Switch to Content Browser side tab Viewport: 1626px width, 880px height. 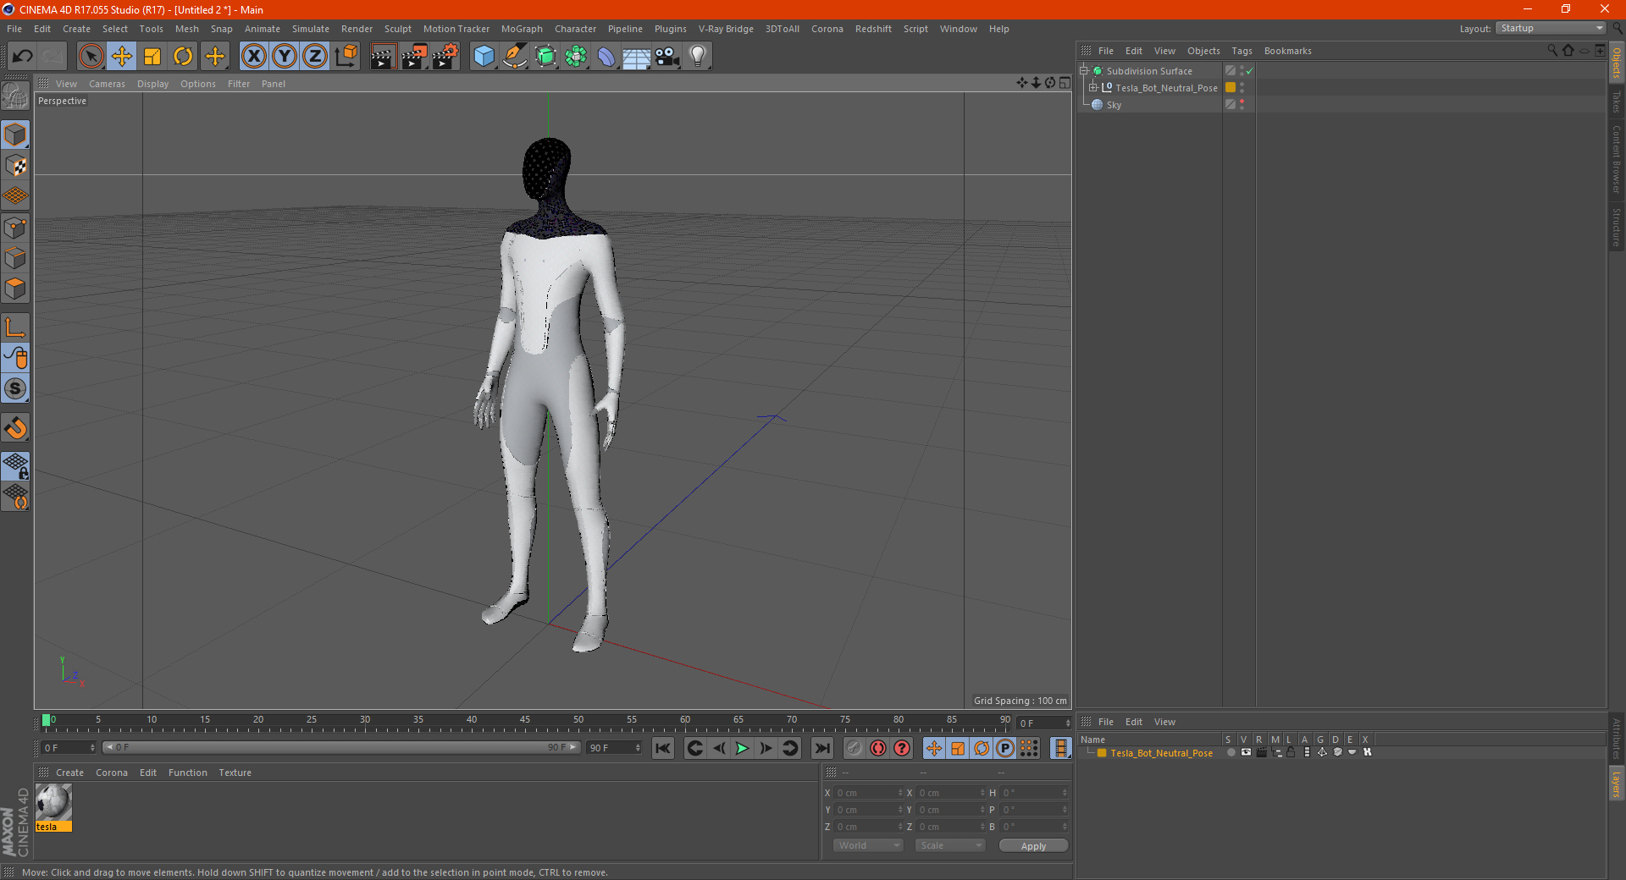1617,159
